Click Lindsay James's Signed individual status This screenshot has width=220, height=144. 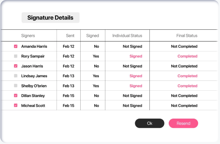click(136, 76)
